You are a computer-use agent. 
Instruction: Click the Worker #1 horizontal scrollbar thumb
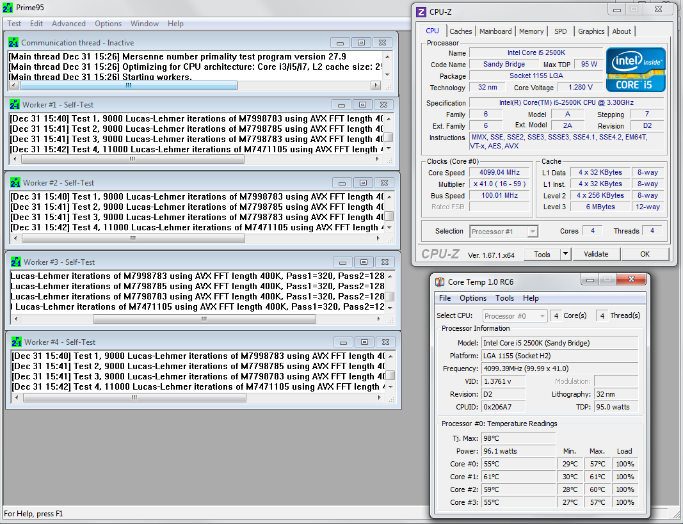pyautogui.click(x=133, y=159)
